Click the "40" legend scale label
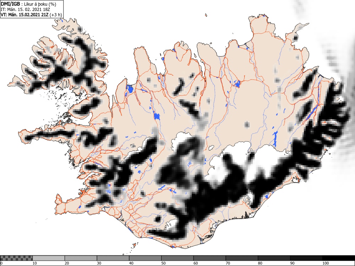 pos(131,263)
